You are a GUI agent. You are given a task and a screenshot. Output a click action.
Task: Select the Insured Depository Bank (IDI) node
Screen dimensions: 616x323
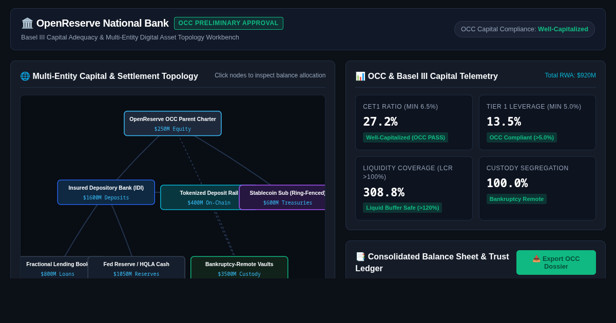click(106, 192)
